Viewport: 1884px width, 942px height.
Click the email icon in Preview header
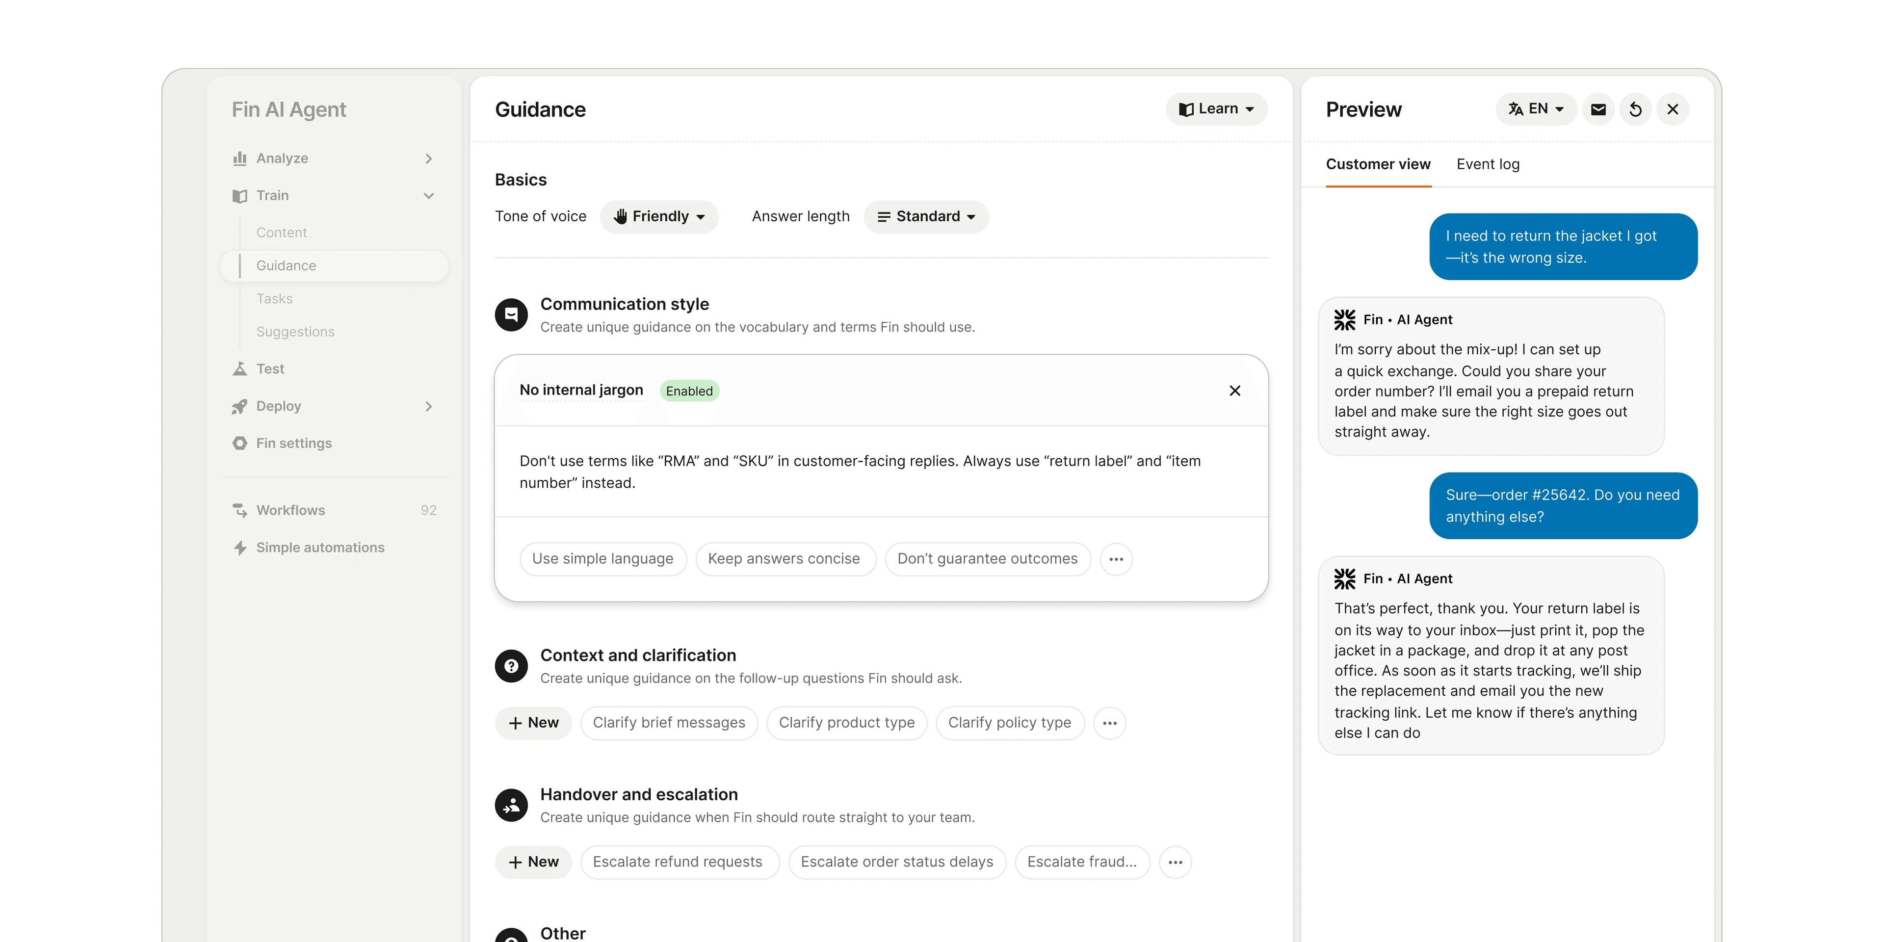pos(1598,110)
